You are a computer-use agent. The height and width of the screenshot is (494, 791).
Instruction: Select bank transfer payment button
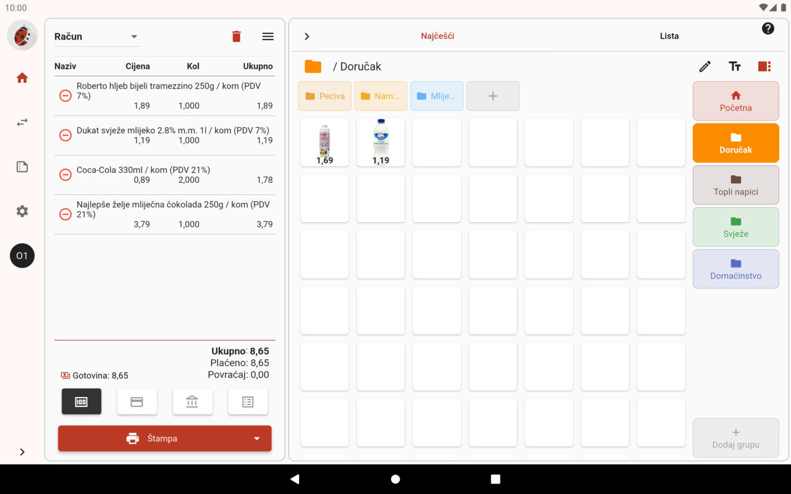(x=192, y=402)
